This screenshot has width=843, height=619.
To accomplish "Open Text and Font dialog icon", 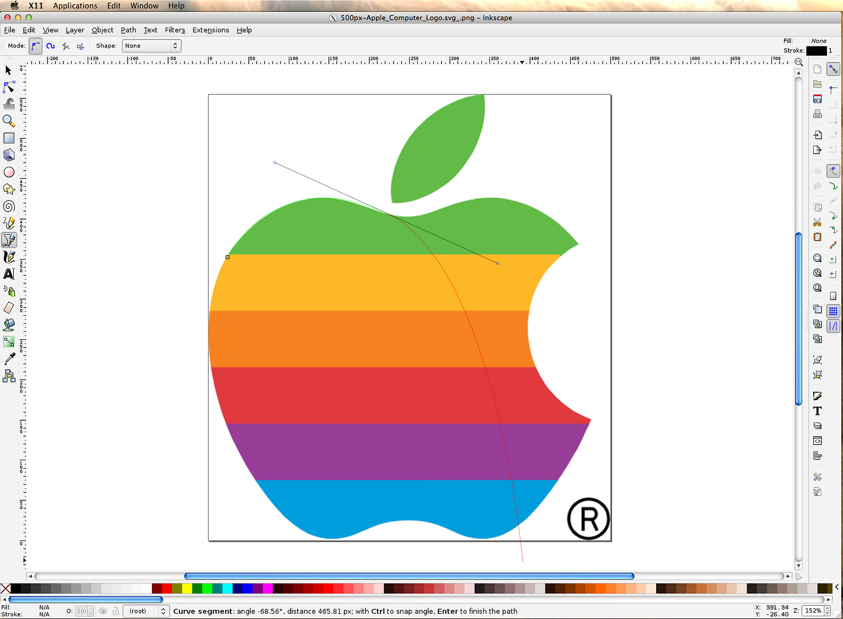I will point(817,411).
